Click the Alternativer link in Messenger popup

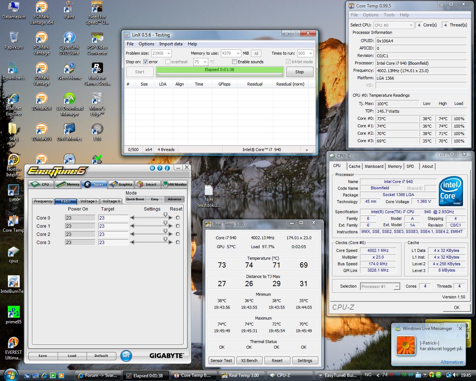pyautogui.click(x=452, y=362)
